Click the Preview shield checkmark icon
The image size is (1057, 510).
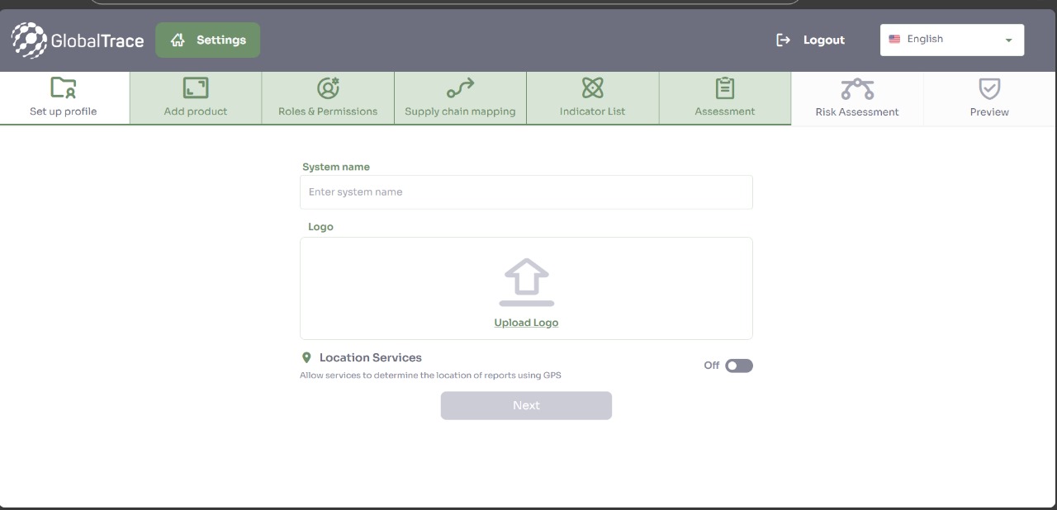coord(989,88)
